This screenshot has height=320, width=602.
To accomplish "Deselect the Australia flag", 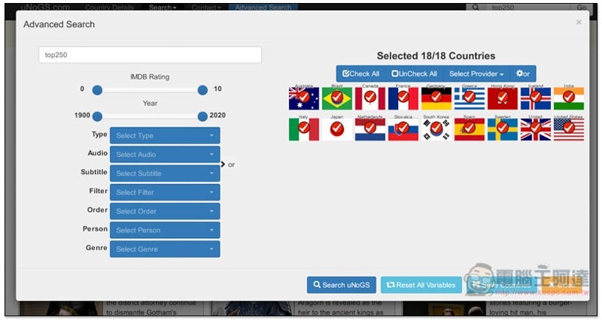I will (303, 98).
